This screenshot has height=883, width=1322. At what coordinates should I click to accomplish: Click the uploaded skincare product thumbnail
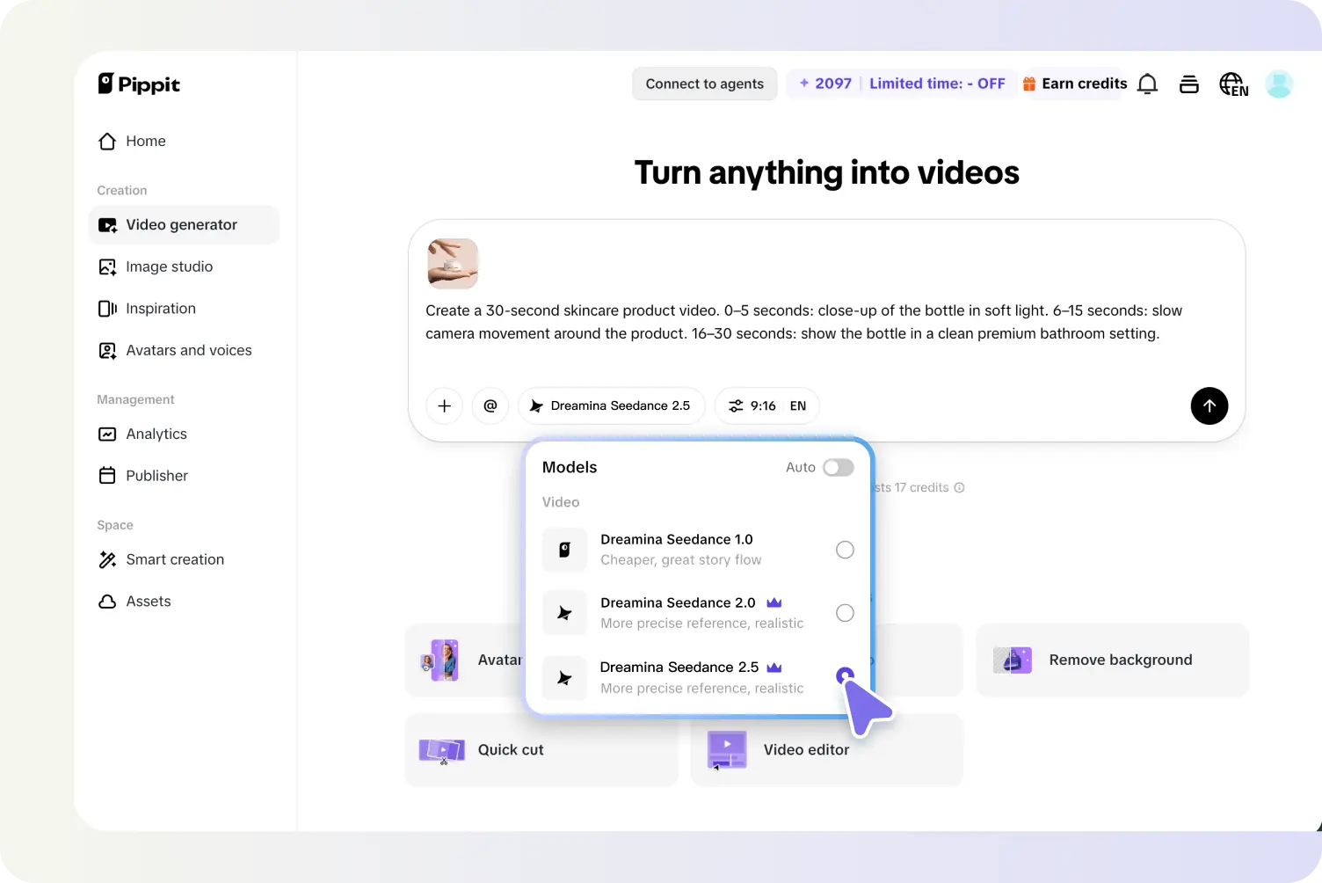pyautogui.click(x=453, y=264)
